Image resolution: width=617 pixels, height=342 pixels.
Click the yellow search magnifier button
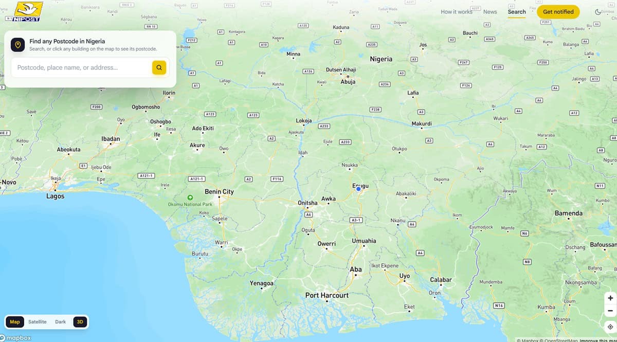[x=159, y=67]
